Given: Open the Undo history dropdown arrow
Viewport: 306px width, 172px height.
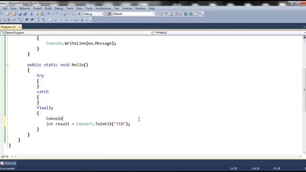Looking at the screenshot, I should click(53, 14).
